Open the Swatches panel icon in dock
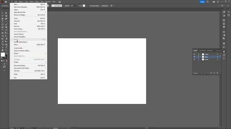 [224, 20]
